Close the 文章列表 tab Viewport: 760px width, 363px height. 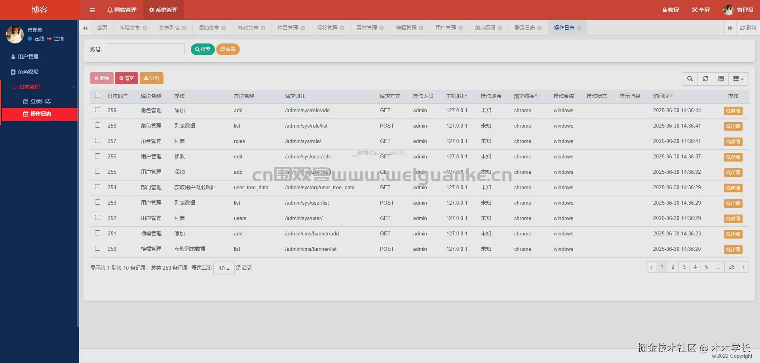(184, 28)
